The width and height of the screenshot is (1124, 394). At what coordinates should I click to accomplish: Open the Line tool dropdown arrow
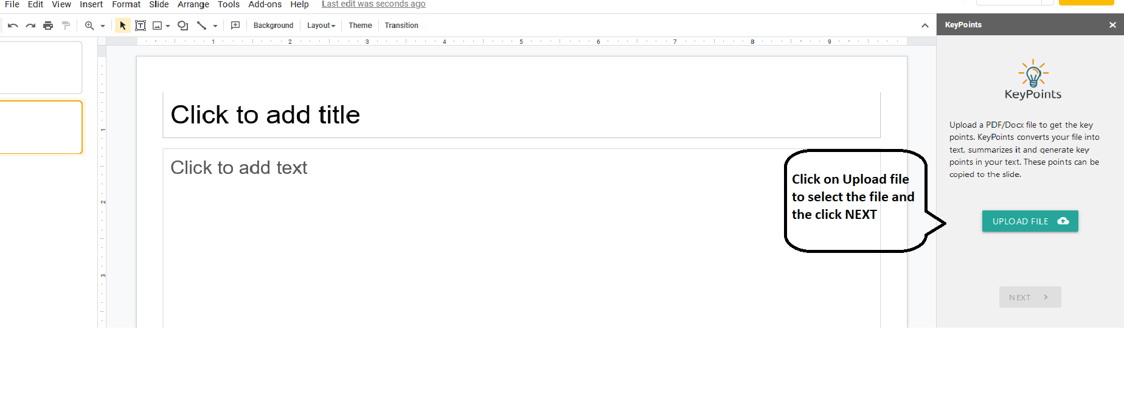(215, 26)
